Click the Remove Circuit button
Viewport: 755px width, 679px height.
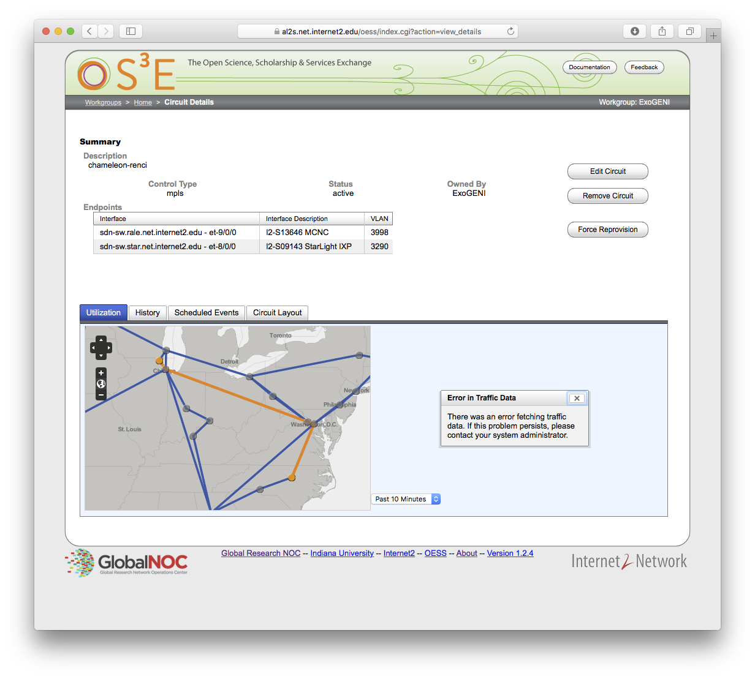coord(608,196)
